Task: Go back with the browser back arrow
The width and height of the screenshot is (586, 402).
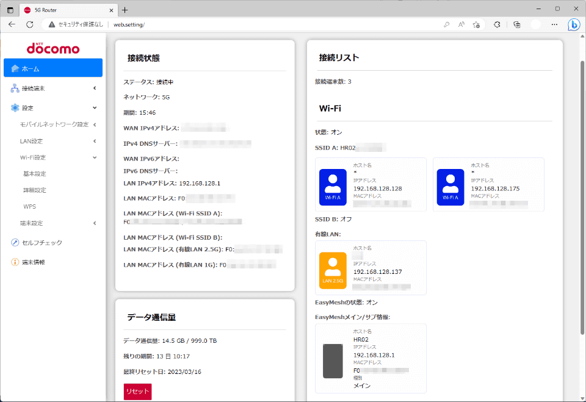Action: (x=12, y=24)
